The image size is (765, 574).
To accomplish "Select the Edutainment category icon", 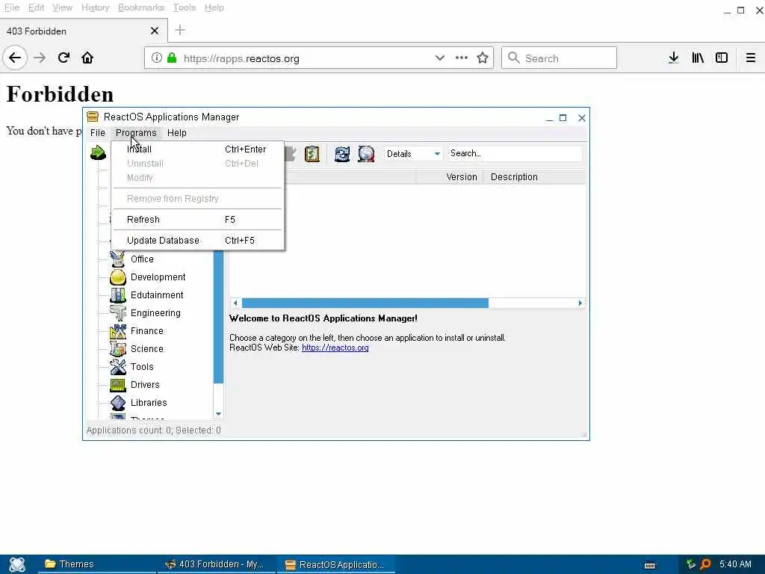I will (117, 295).
